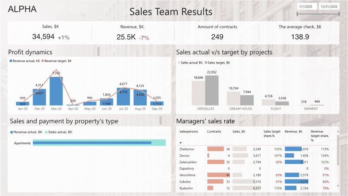Click Verochkina's contracts bar showing 46
This screenshot has height=196, width=348.
point(219,175)
